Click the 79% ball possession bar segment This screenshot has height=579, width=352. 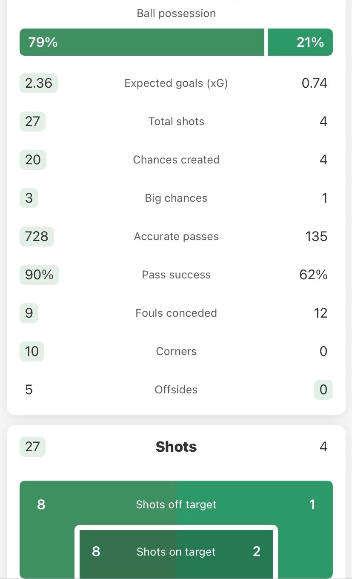(x=142, y=42)
